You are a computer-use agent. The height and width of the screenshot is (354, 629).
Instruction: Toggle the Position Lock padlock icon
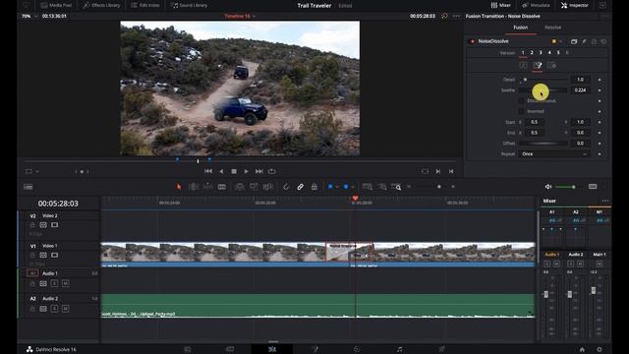pyautogui.click(x=314, y=187)
